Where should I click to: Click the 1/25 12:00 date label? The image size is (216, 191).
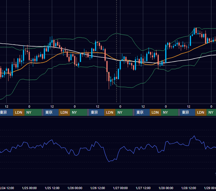(x=52, y=188)
